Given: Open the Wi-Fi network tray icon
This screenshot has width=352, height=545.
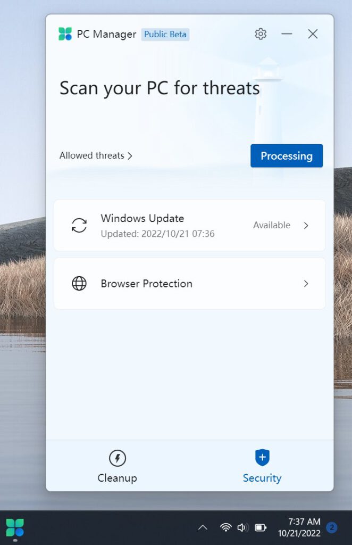Looking at the screenshot, I should [x=226, y=527].
